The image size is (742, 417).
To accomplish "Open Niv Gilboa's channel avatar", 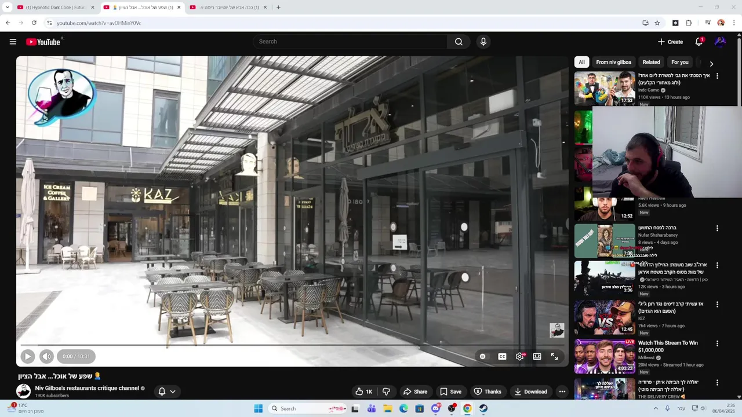I will pos(23,391).
